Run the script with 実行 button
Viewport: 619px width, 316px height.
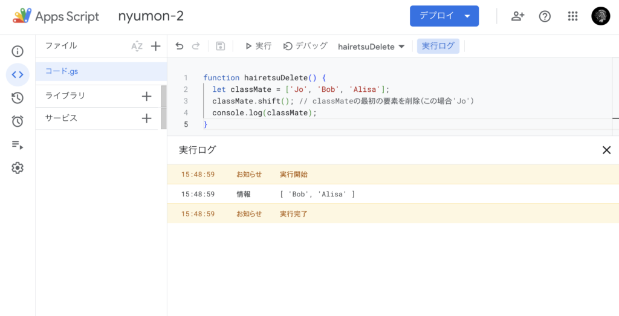(x=258, y=46)
